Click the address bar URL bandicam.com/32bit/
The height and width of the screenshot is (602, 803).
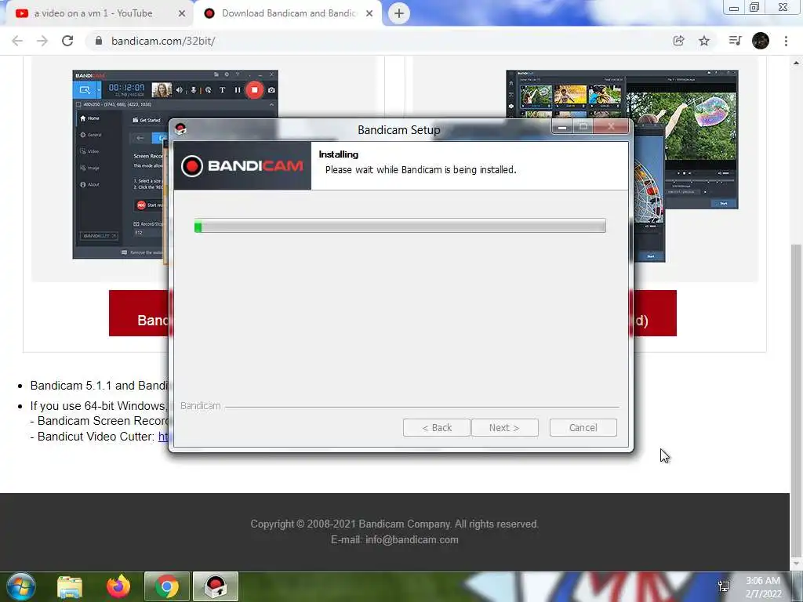coord(163,41)
